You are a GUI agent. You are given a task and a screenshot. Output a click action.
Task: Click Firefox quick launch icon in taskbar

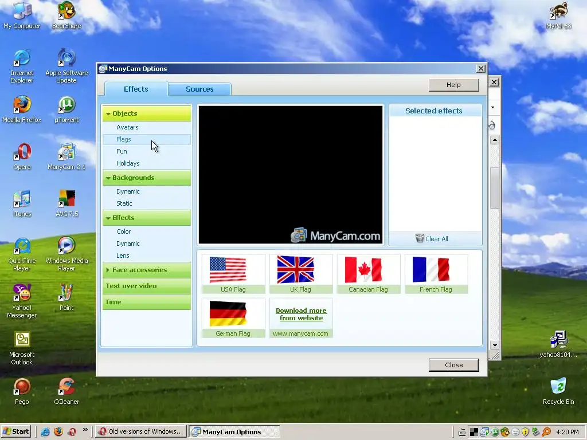58,432
